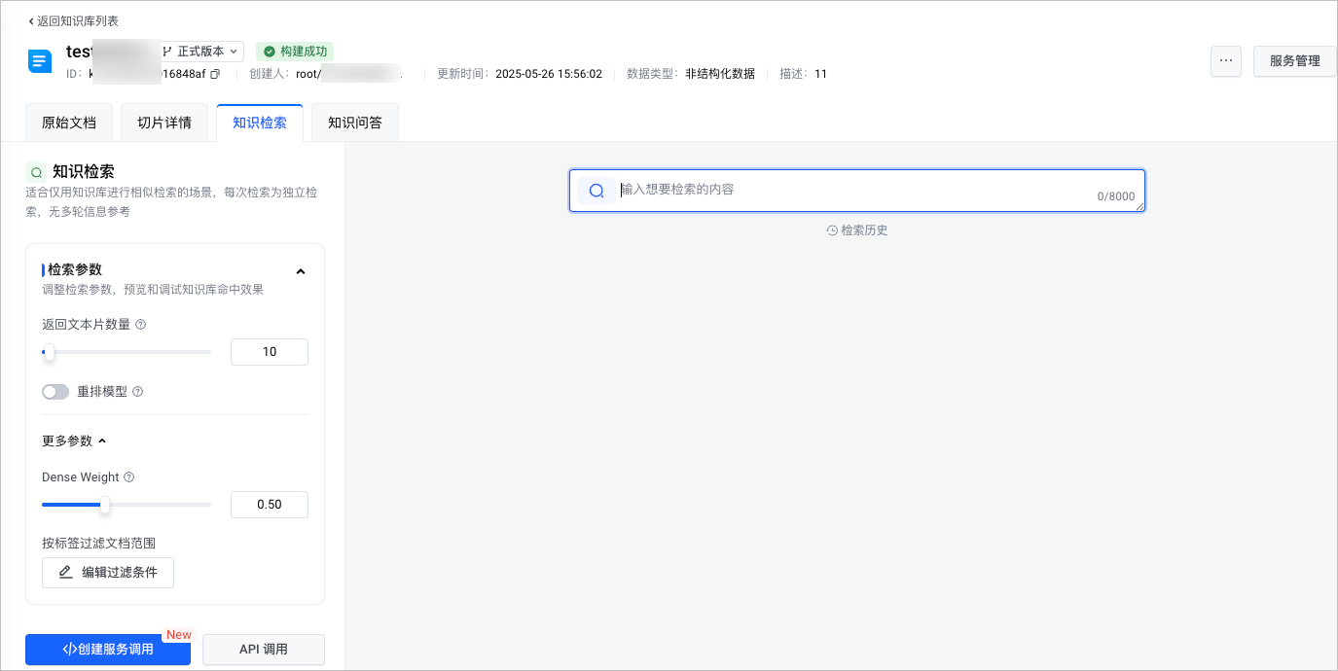Click help icon beside Dense Weight
The width and height of the screenshot is (1338, 671).
point(129,477)
